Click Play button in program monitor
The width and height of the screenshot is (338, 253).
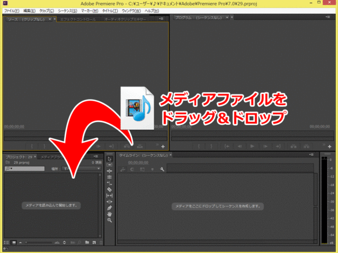coord(252,146)
